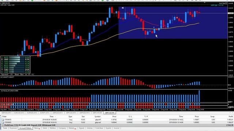
Task: Click the CAD row in currency strength panel
Action: click(x=15, y=70)
